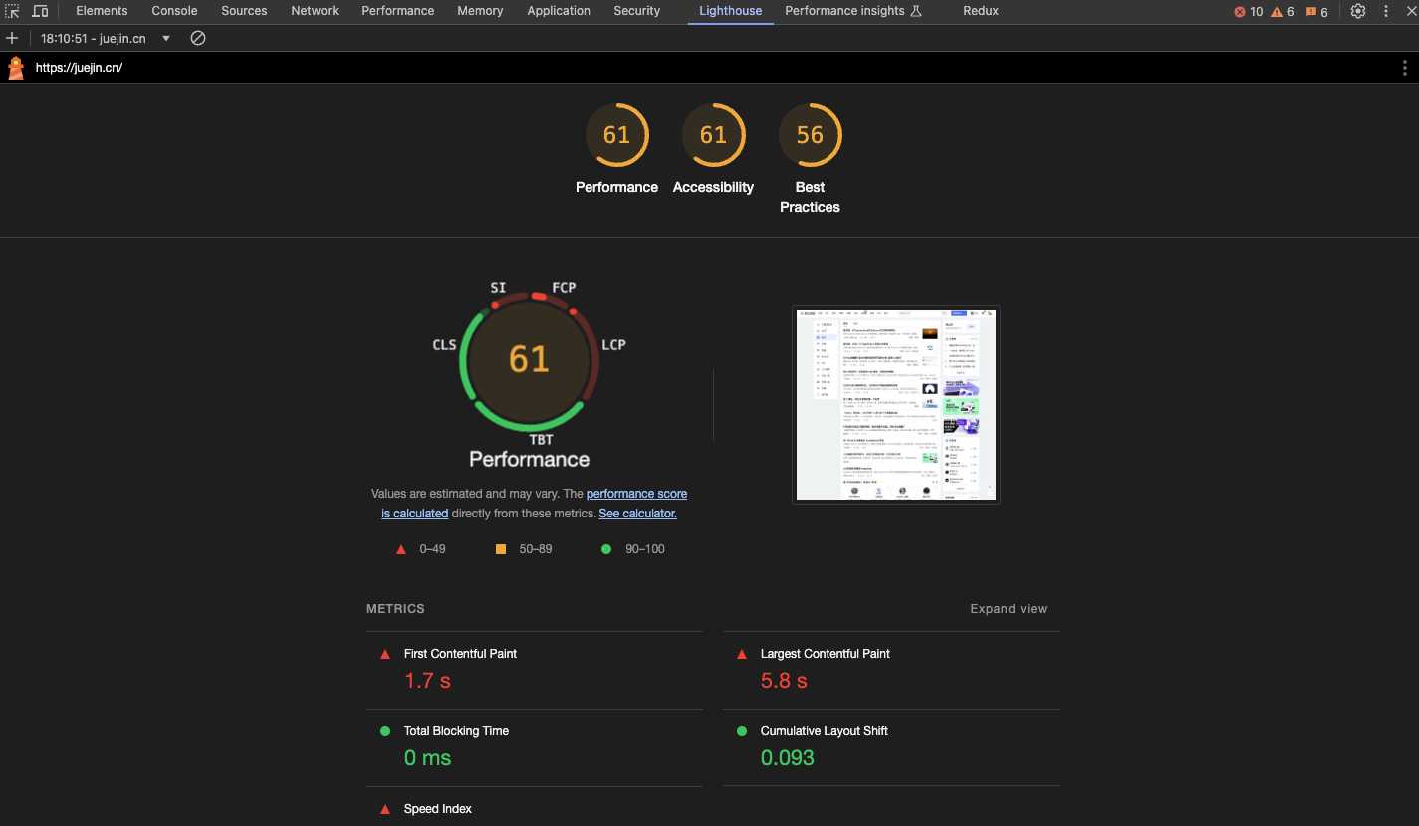The image size is (1419, 826).
Task: Switch to the Network tab
Action: point(315,11)
